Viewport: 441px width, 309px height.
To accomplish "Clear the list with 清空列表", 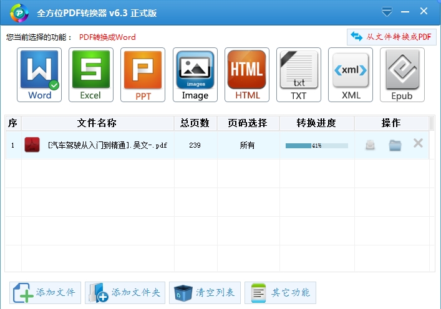I will click(x=205, y=293).
